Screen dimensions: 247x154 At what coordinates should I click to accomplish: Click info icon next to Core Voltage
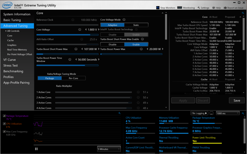(x=79, y=30)
